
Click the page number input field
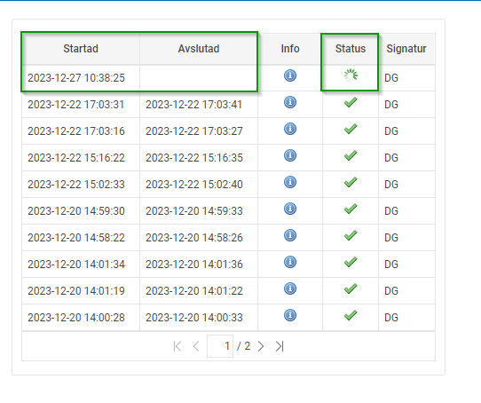tap(220, 346)
